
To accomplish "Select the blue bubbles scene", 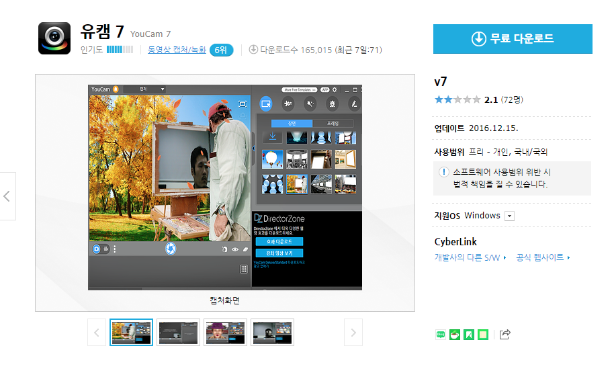I will coord(273,184).
